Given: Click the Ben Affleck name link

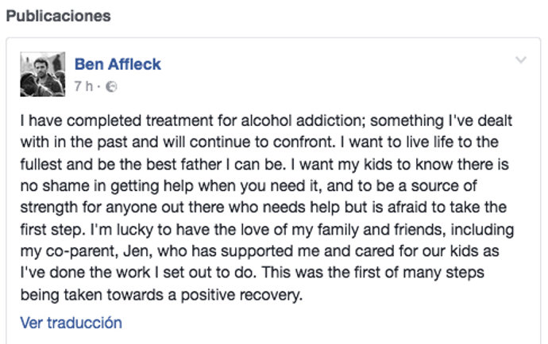Looking at the screenshot, I should pos(118,64).
